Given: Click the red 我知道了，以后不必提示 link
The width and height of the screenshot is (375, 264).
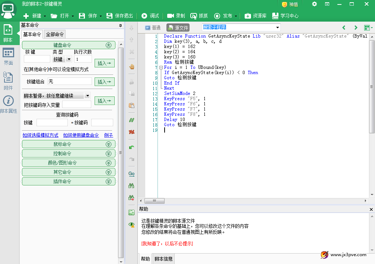Looking at the screenshot, I should (x=167, y=244).
